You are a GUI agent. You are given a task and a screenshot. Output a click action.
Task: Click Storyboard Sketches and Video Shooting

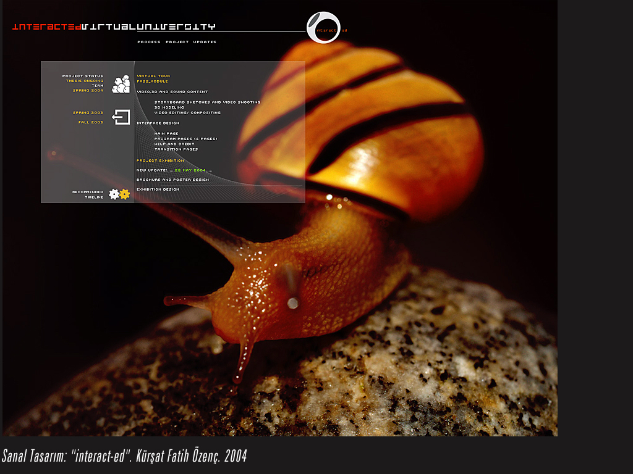click(x=207, y=102)
